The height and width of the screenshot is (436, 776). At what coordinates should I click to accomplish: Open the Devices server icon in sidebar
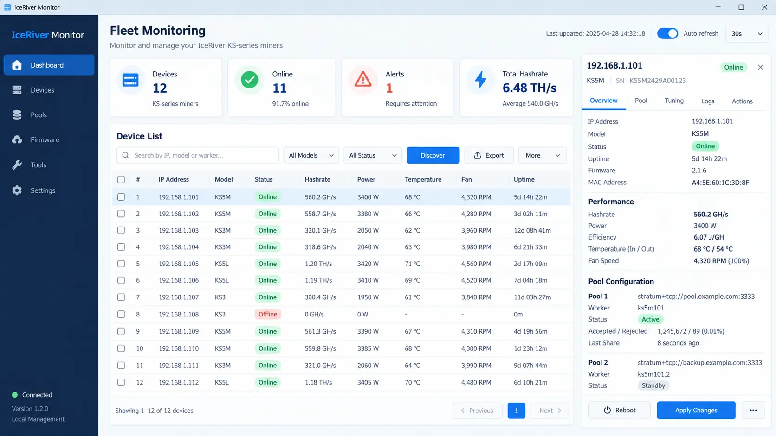click(x=17, y=90)
